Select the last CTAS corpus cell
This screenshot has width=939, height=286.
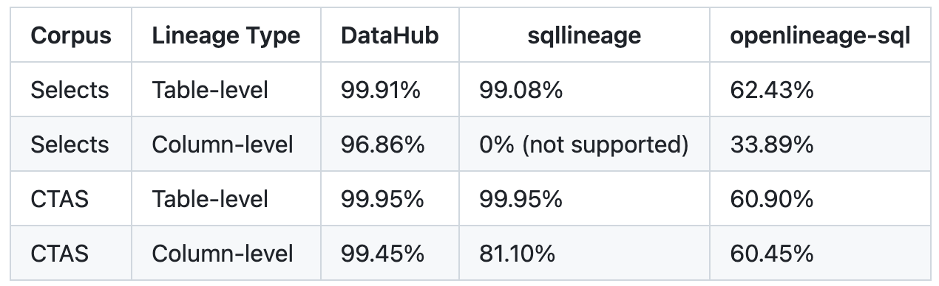click(60, 254)
